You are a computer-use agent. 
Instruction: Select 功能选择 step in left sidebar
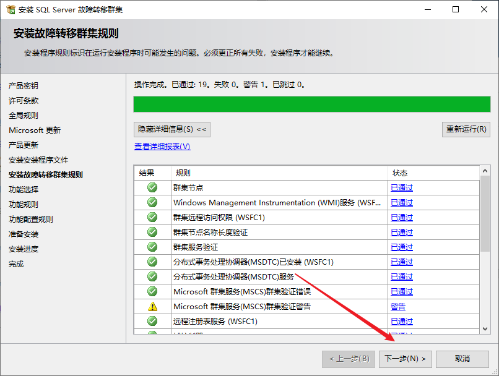(x=24, y=190)
